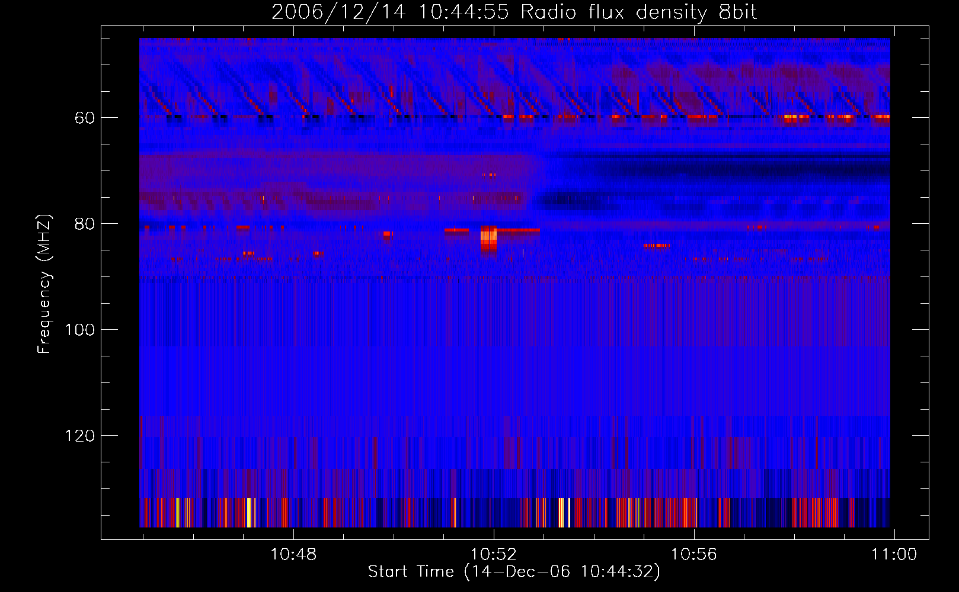Select the 100 frequency tick label
This screenshot has height=592, width=959.
(79, 330)
